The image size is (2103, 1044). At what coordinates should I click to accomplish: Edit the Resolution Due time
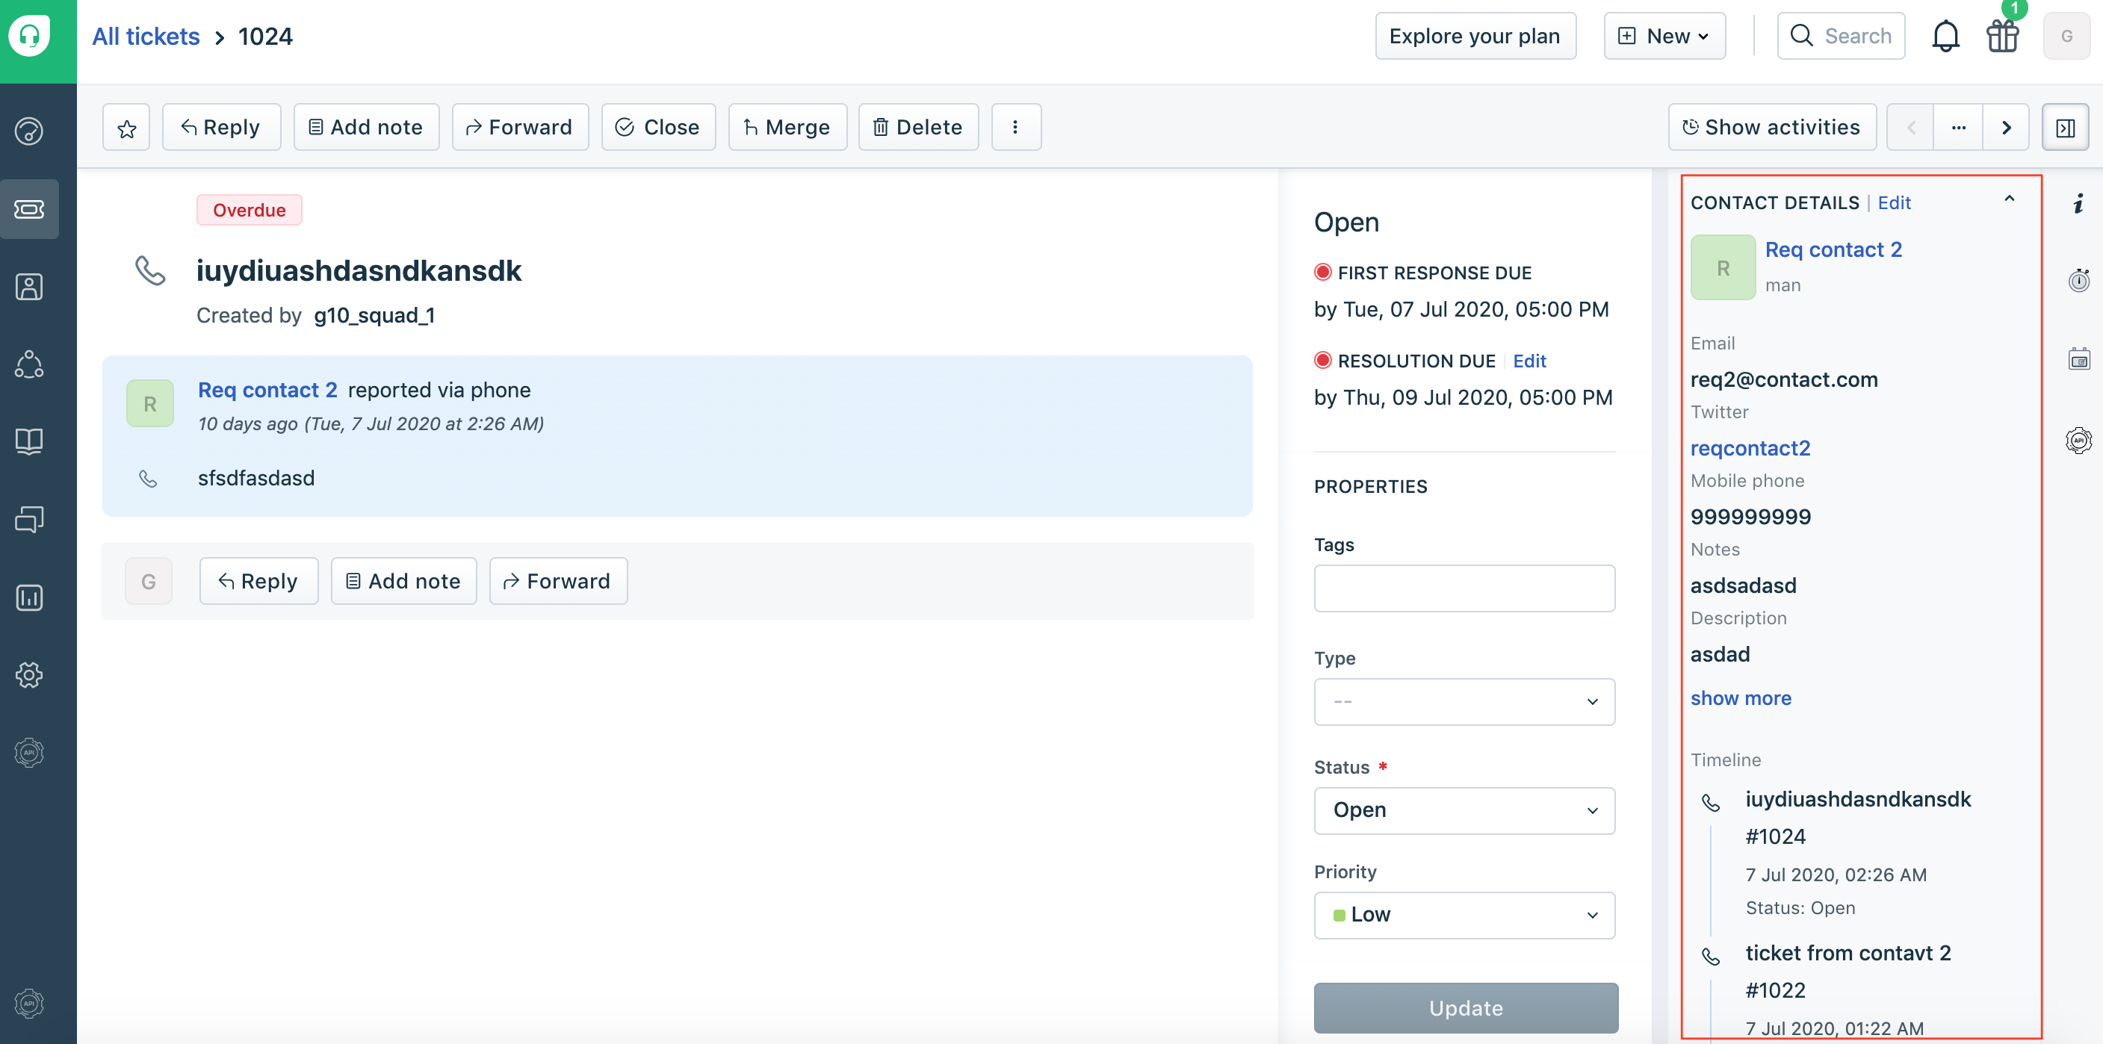pos(1529,361)
